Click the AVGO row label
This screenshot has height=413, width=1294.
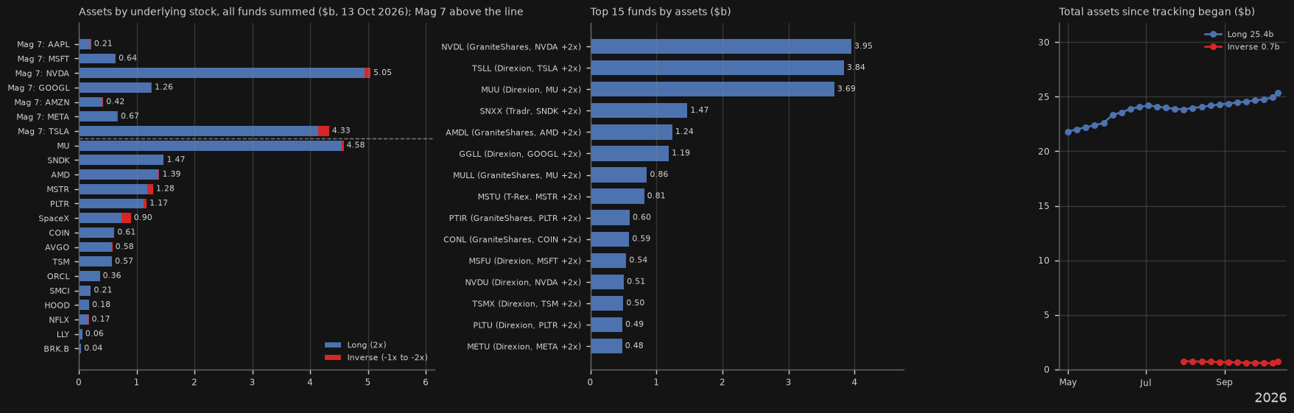[57, 248]
